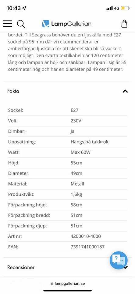
Task: Open the shopping bag cart
Action: (124, 24)
